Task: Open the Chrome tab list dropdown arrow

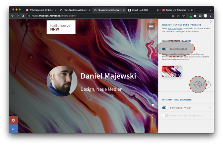Action: point(210,10)
